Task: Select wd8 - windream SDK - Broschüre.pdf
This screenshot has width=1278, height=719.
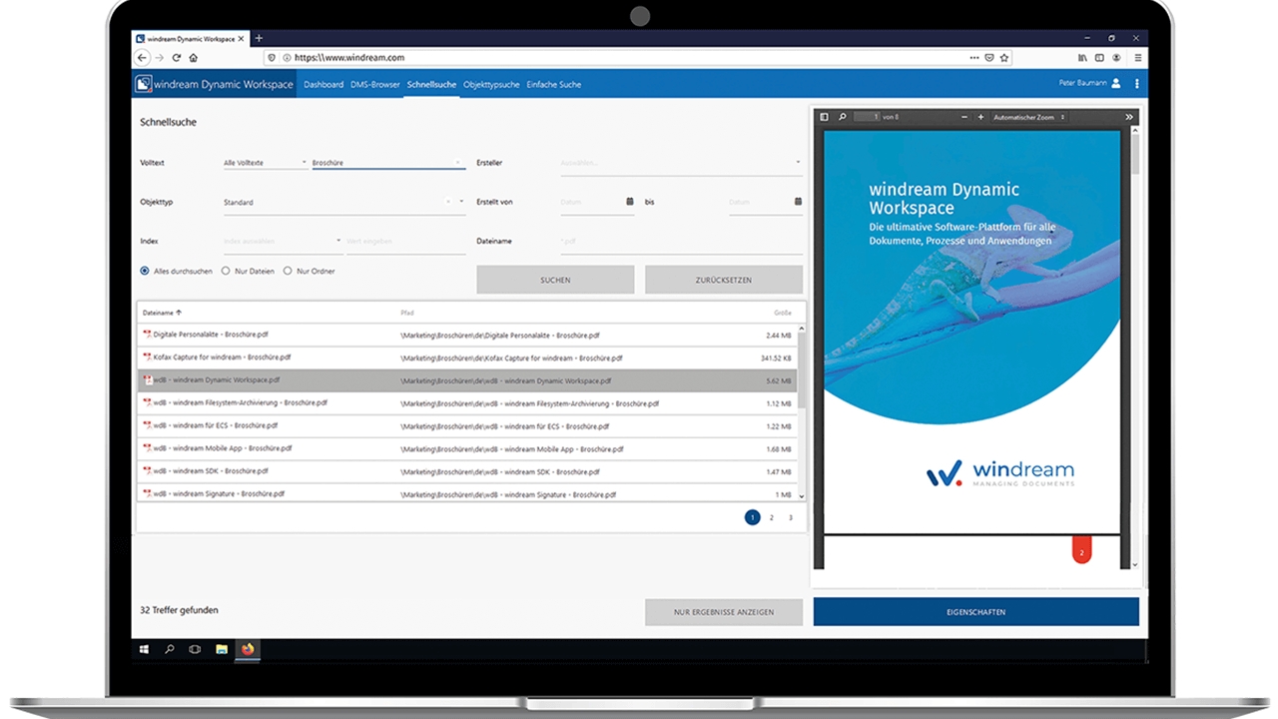Action: tap(467, 471)
